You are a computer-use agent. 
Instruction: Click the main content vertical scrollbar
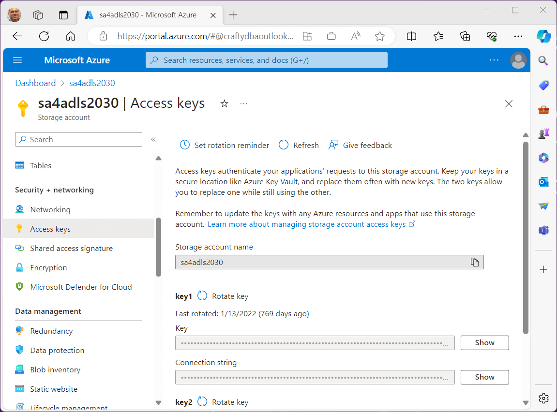(526, 237)
